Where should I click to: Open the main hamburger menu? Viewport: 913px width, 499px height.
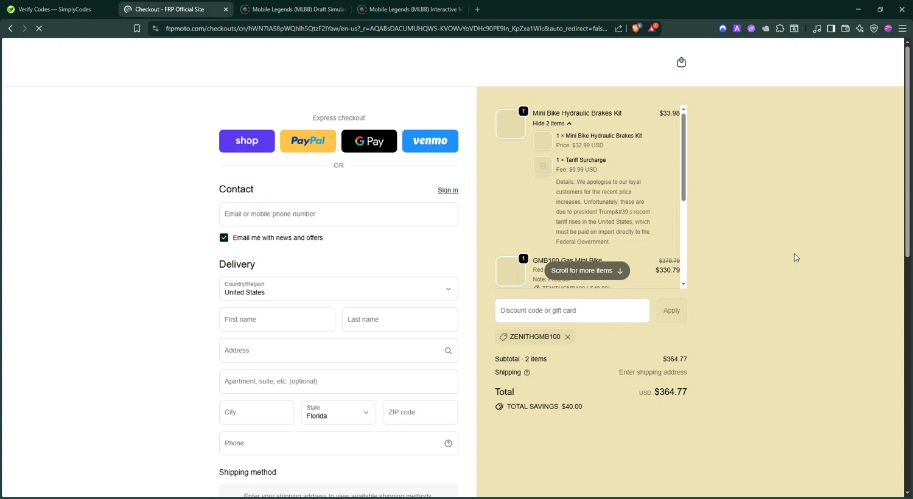tap(903, 29)
